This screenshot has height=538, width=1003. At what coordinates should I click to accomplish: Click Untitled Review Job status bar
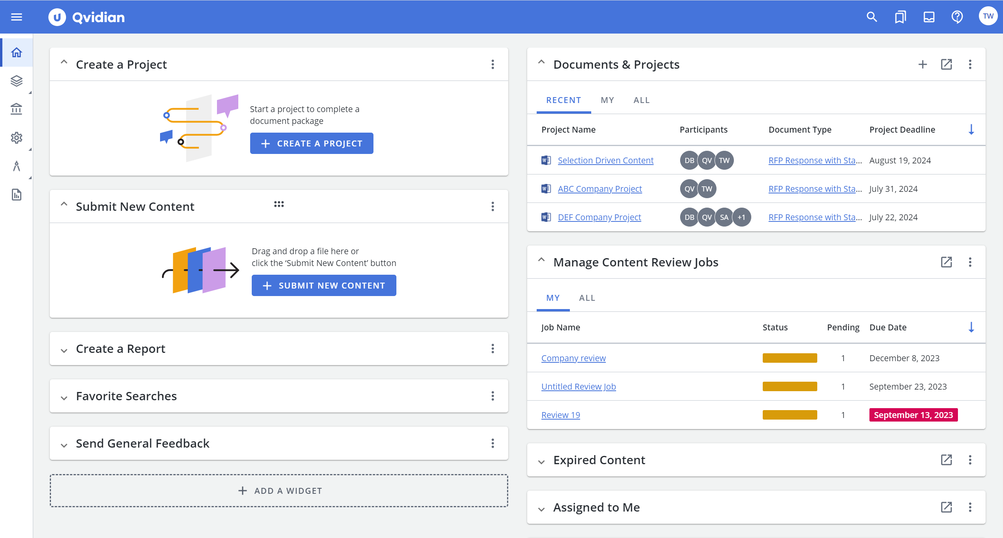pyautogui.click(x=790, y=386)
